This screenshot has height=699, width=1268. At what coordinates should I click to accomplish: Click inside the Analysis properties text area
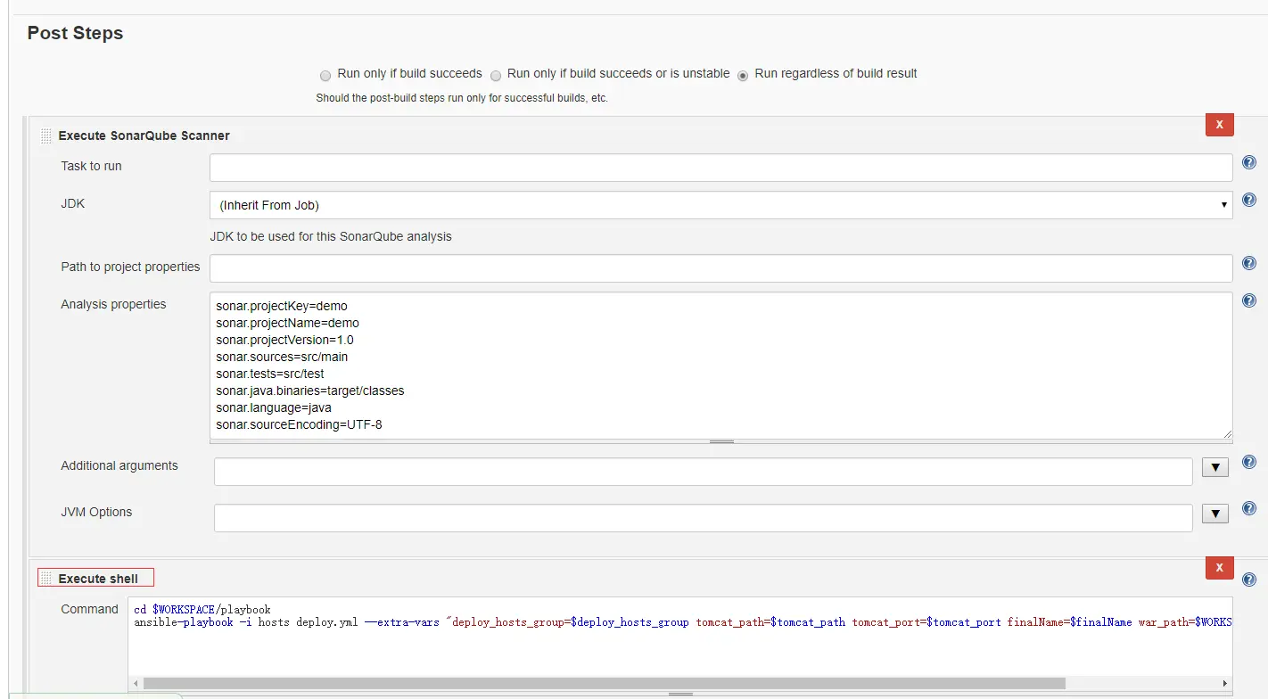click(x=720, y=366)
